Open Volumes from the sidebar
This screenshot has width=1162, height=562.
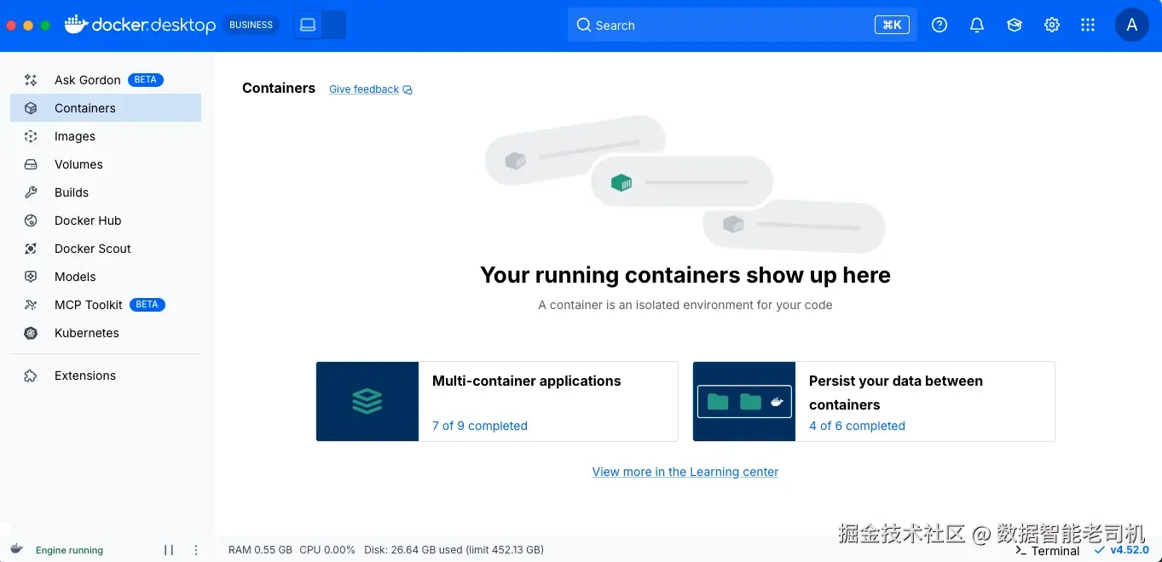(106, 164)
